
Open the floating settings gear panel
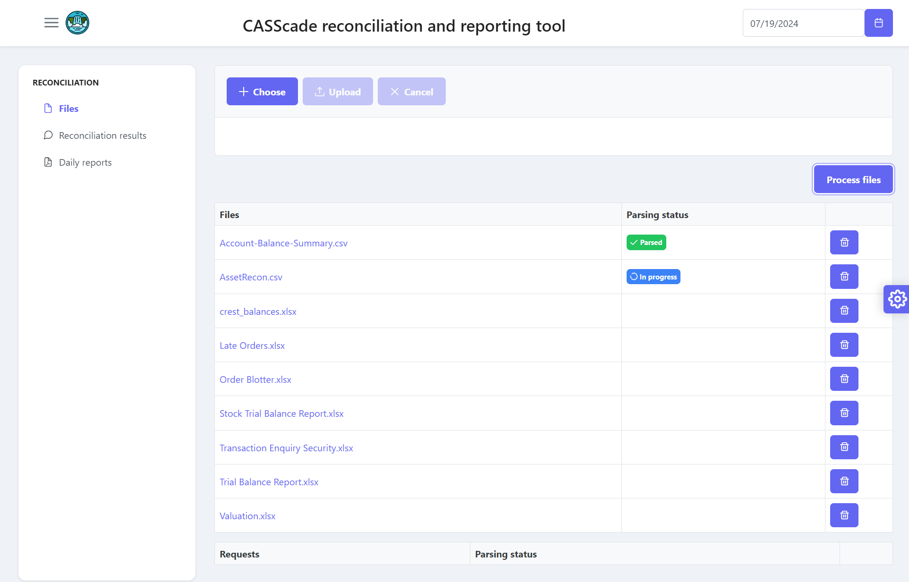pyautogui.click(x=897, y=299)
